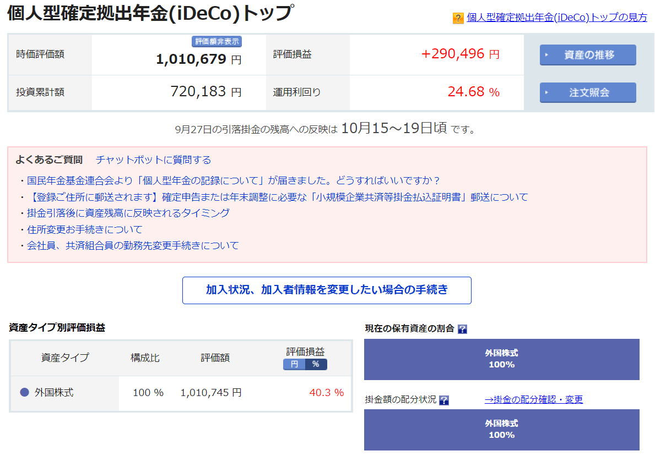Viewport: 655px width, 456px height.
Task: Click the 運用利回り label
Action: (x=296, y=92)
